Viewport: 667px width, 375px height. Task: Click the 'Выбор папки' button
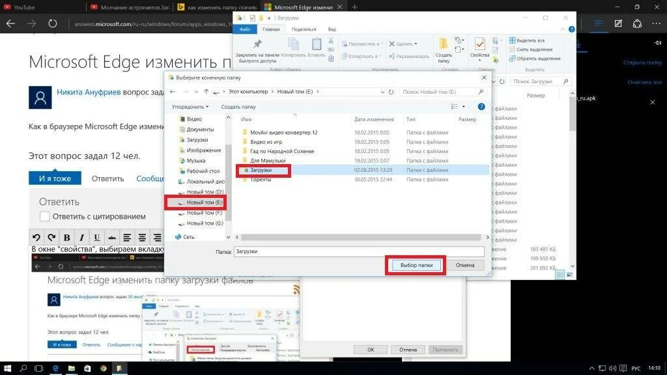click(x=415, y=265)
